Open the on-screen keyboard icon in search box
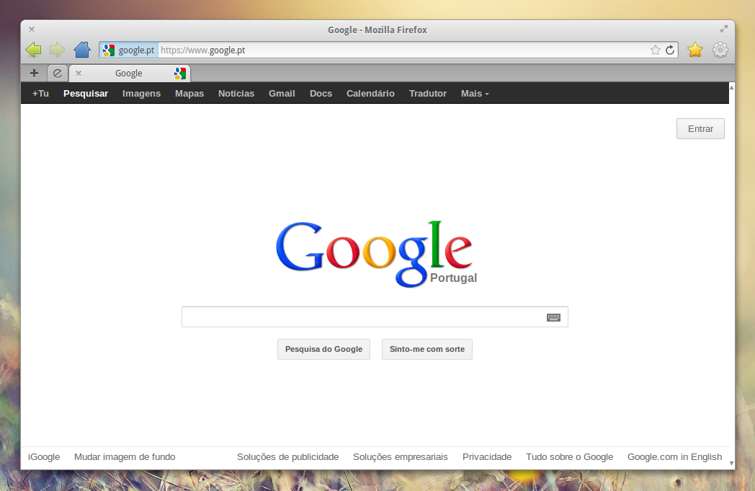The width and height of the screenshot is (755, 491). [x=553, y=317]
